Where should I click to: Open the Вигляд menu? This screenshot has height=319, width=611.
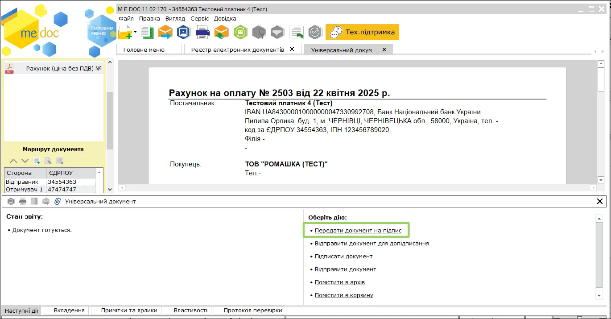pyautogui.click(x=175, y=19)
